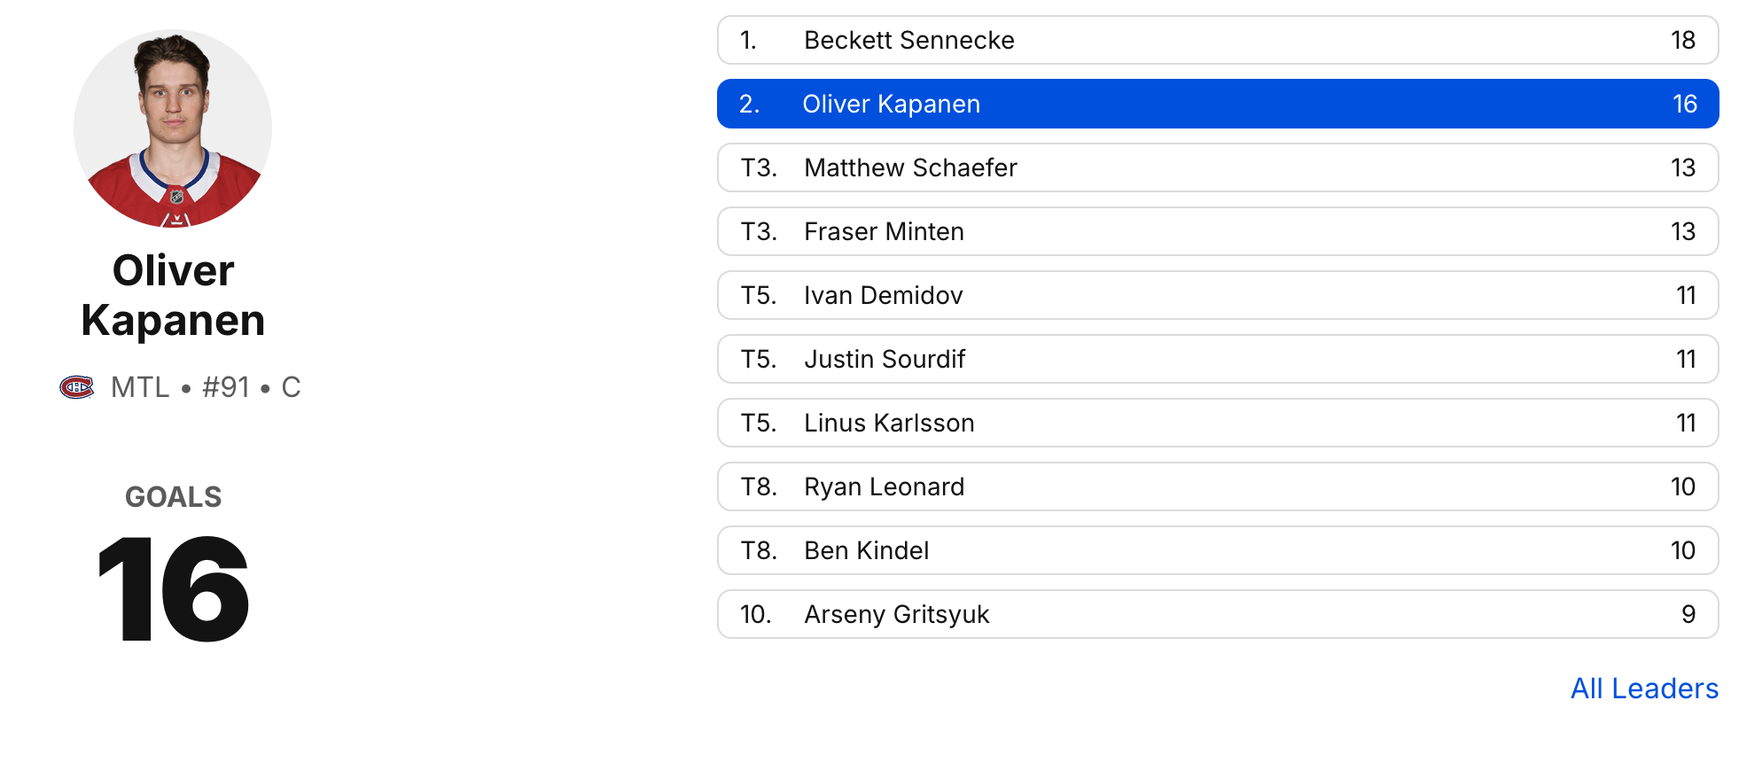The width and height of the screenshot is (1739, 778).
Task: Select Justin Sourdif's row
Action: point(1217,359)
